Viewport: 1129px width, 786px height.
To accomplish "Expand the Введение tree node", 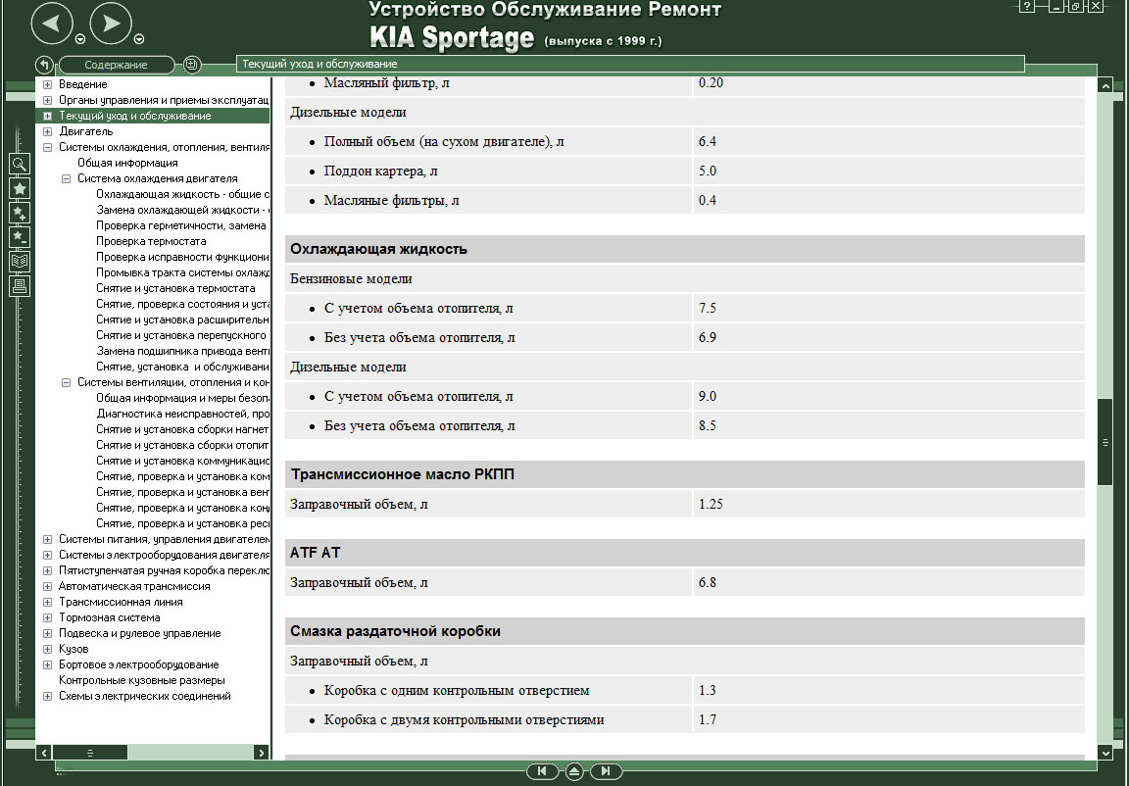I will point(47,84).
